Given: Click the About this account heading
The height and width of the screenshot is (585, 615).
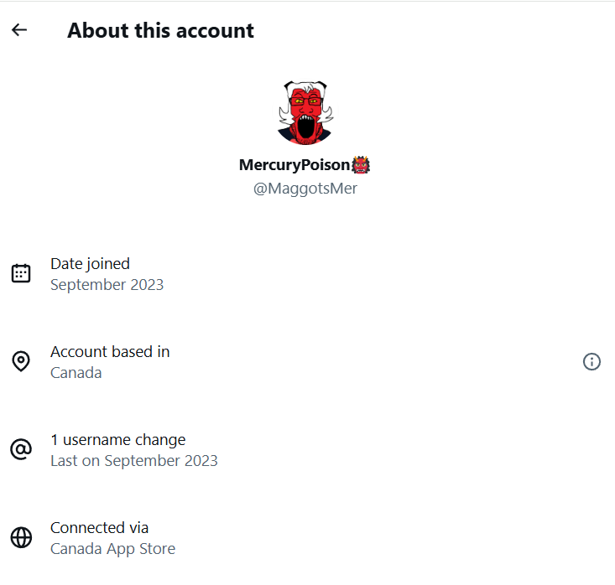Looking at the screenshot, I should tap(160, 31).
